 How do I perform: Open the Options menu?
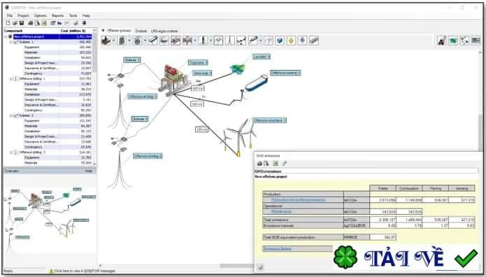(x=41, y=15)
